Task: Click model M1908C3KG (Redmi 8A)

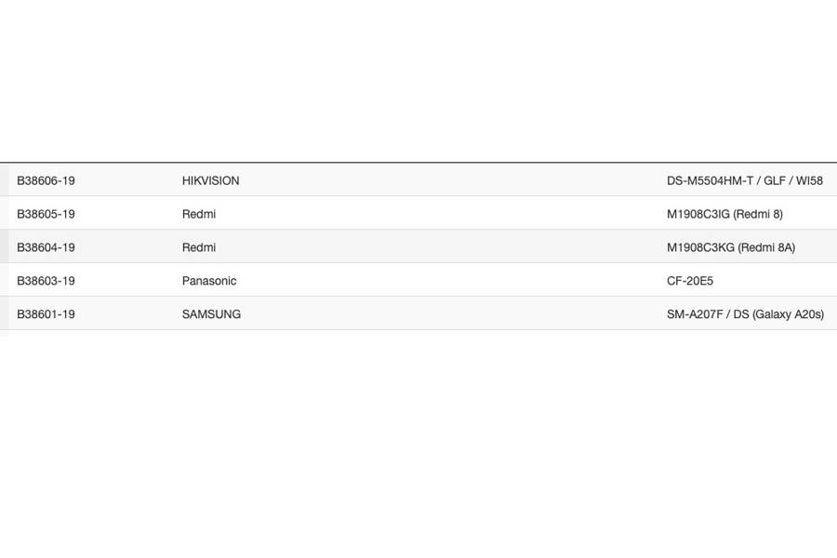Action: (x=730, y=247)
